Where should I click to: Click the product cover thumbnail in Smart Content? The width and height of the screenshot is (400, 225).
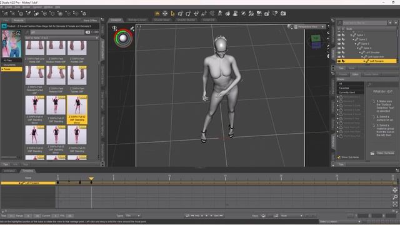pyautogui.click(x=11, y=44)
